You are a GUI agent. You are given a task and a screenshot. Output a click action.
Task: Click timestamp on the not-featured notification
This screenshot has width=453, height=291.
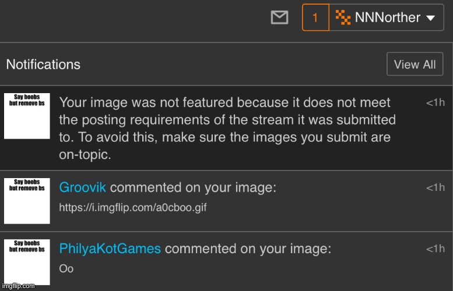point(435,102)
